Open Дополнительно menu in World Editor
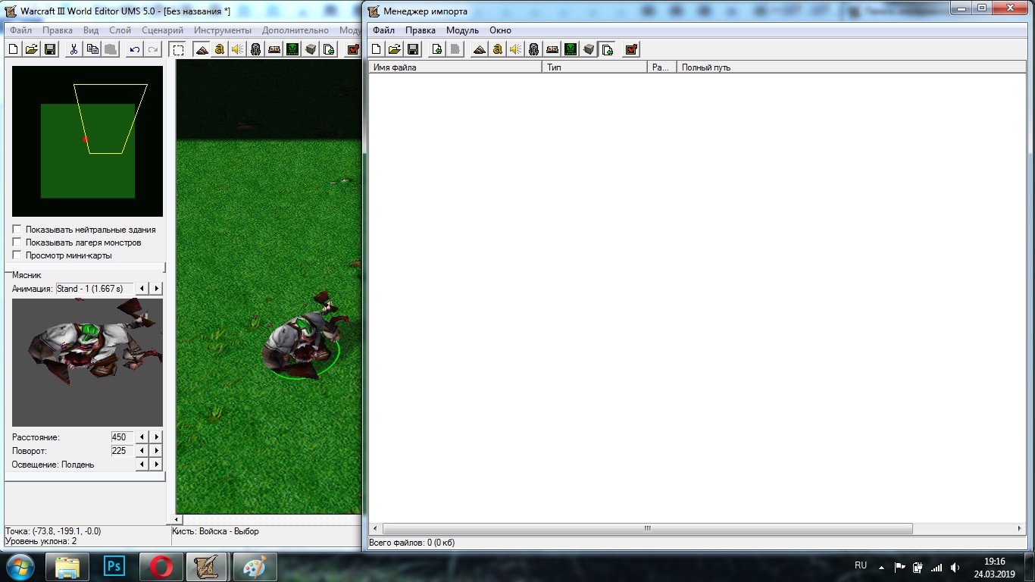The image size is (1035, 582). 295,30
